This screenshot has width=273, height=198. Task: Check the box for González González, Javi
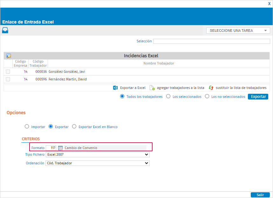8,72
